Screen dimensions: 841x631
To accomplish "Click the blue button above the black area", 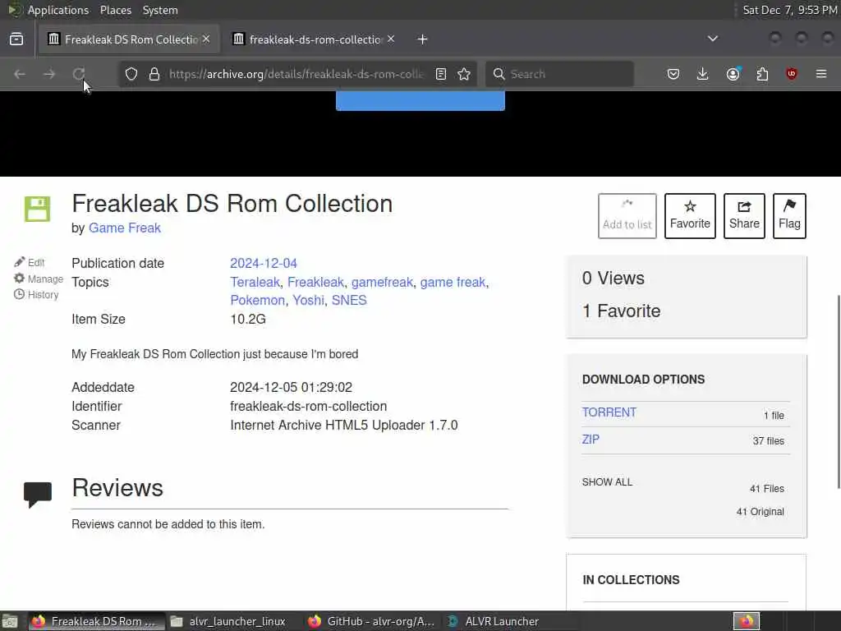I will point(420,101).
